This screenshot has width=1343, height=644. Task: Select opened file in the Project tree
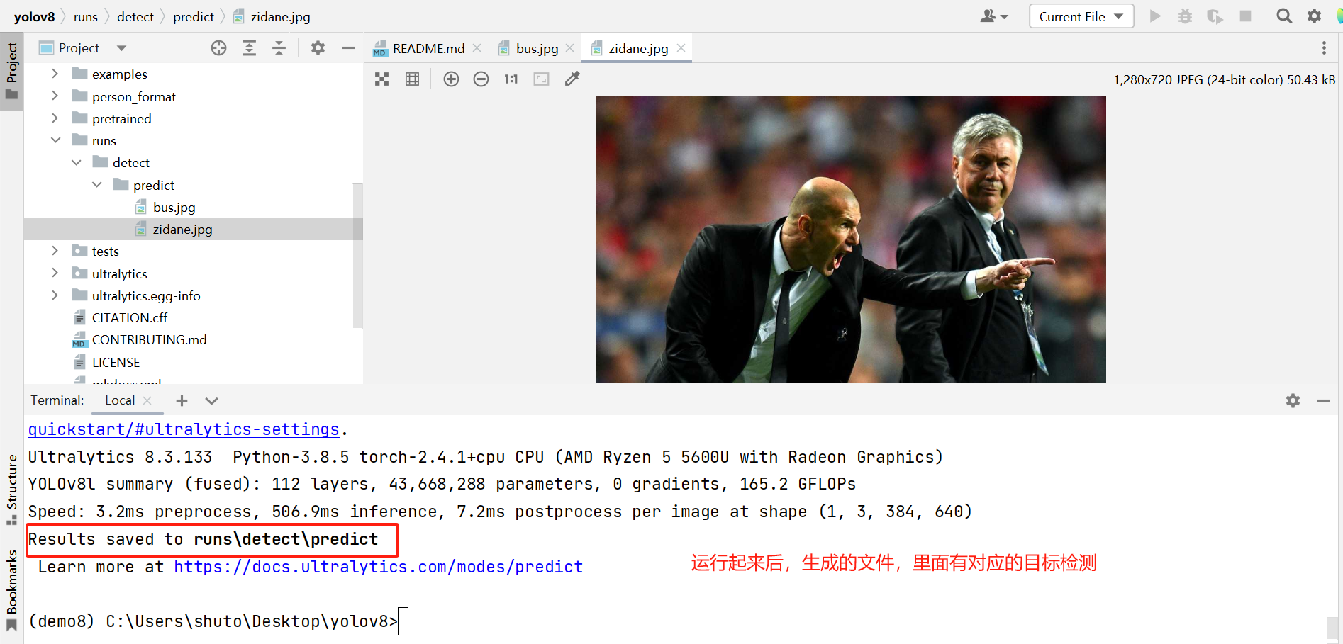click(218, 47)
